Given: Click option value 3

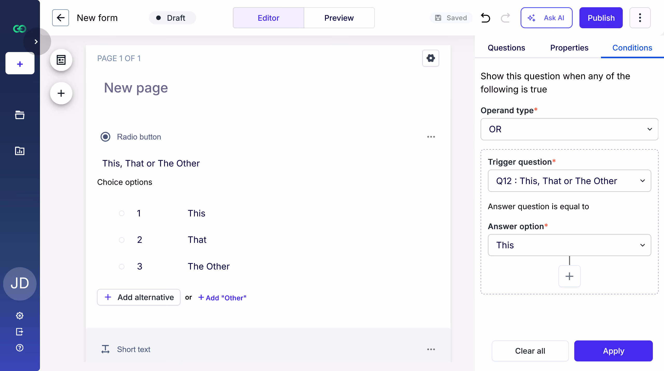Looking at the screenshot, I should coord(140,266).
